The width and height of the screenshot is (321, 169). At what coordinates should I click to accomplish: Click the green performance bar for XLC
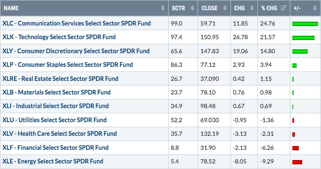pos(305,24)
